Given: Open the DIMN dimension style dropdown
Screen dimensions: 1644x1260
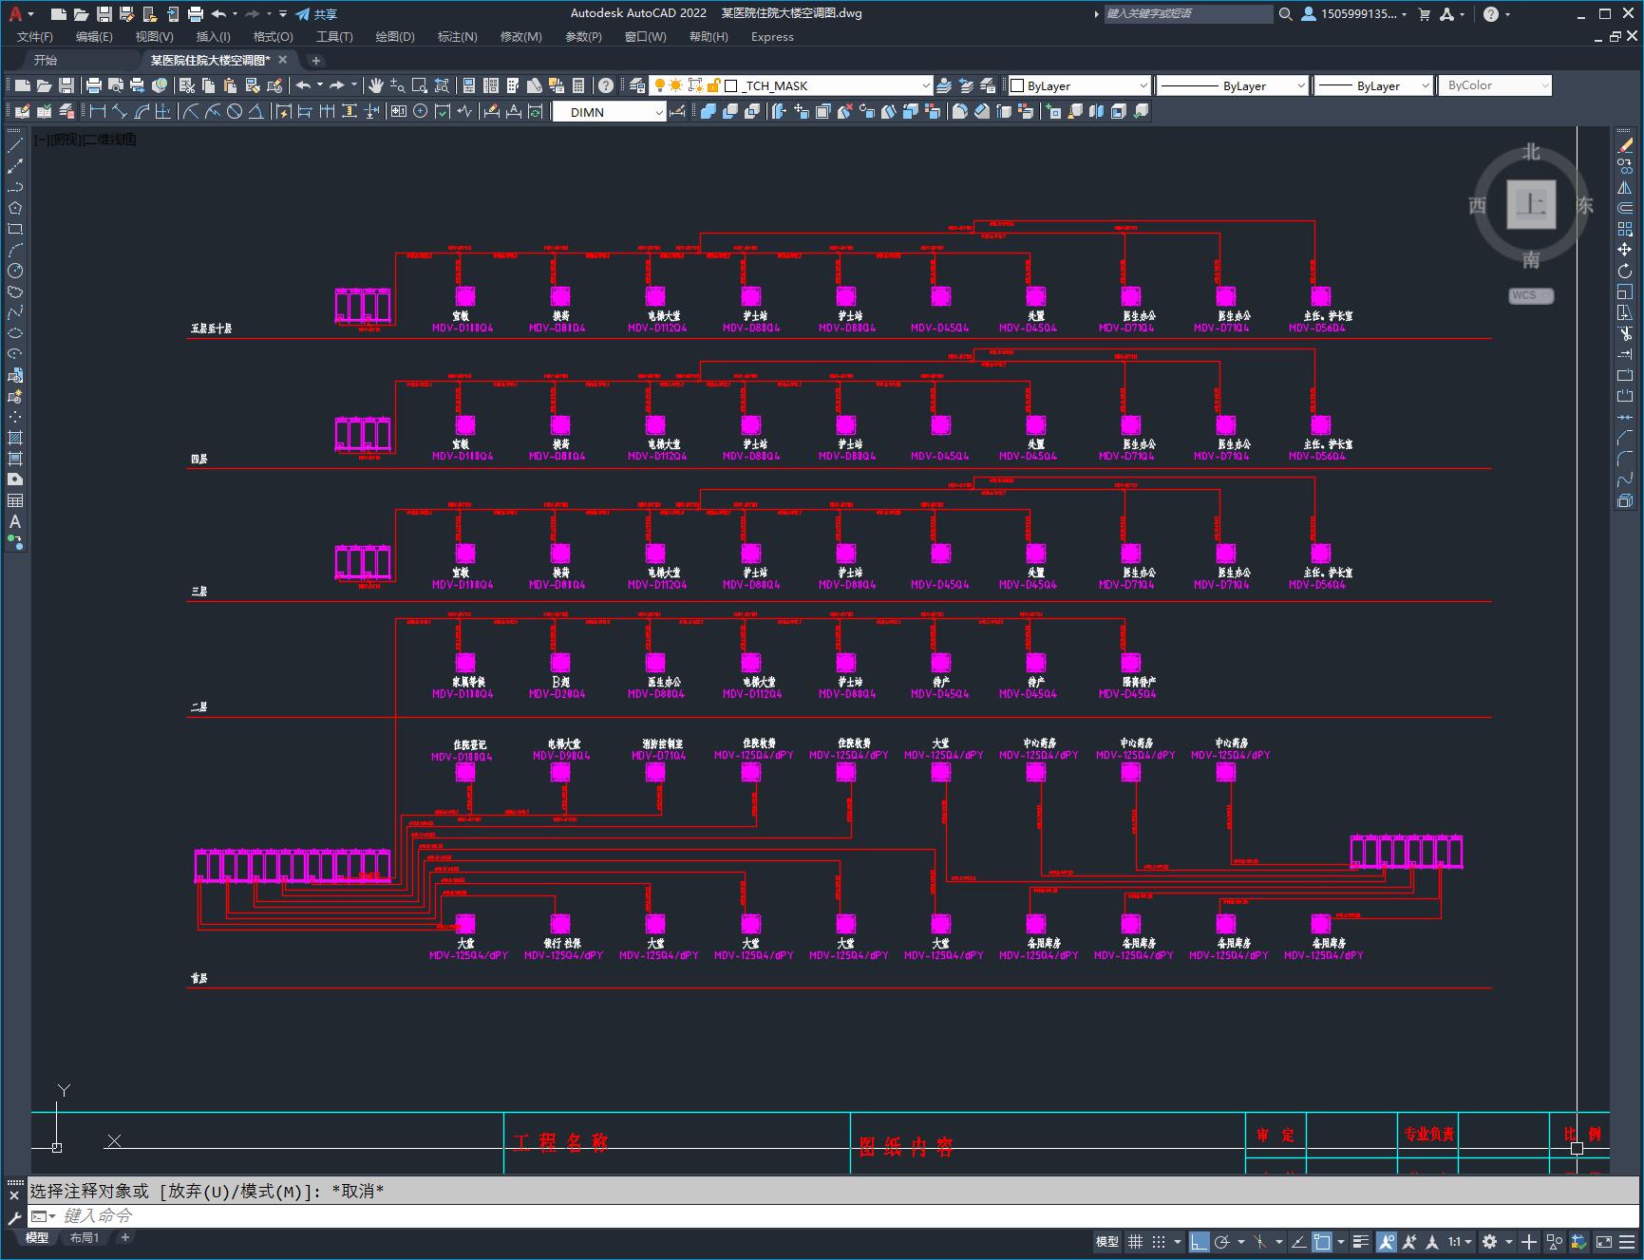Looking at the screenshot, I should [x=609, y=111].
